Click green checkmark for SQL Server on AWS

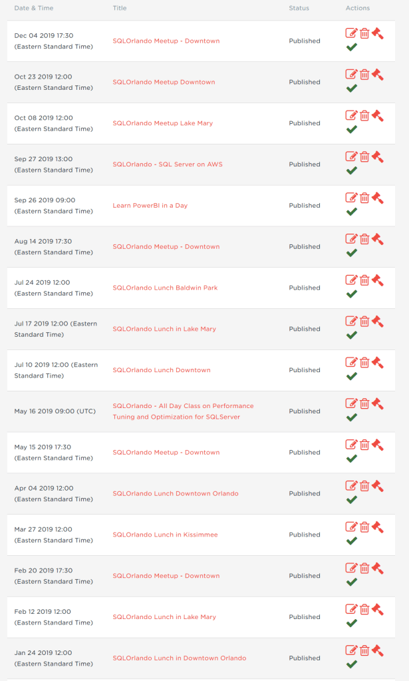[352, 170]
